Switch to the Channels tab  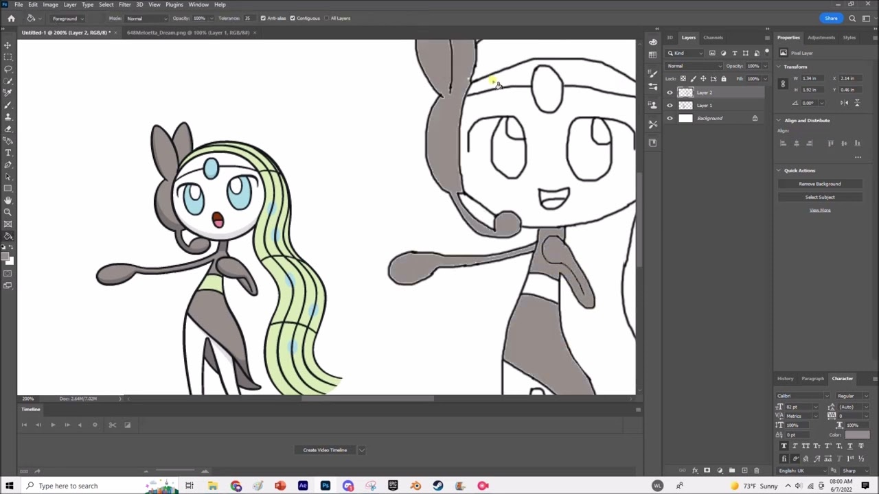coord(713,38)
